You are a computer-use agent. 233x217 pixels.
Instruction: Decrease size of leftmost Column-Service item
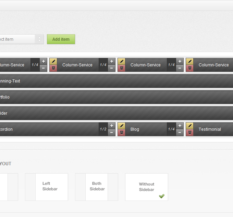(44, 68)
